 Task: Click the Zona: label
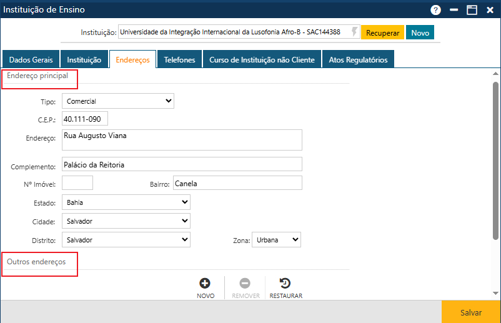(242, 241)
